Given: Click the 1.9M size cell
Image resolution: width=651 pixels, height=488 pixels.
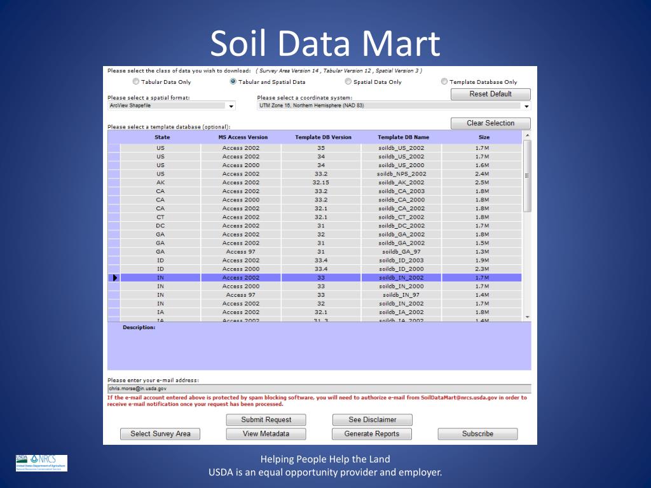Looking at the screenshot, I should 482,261.
